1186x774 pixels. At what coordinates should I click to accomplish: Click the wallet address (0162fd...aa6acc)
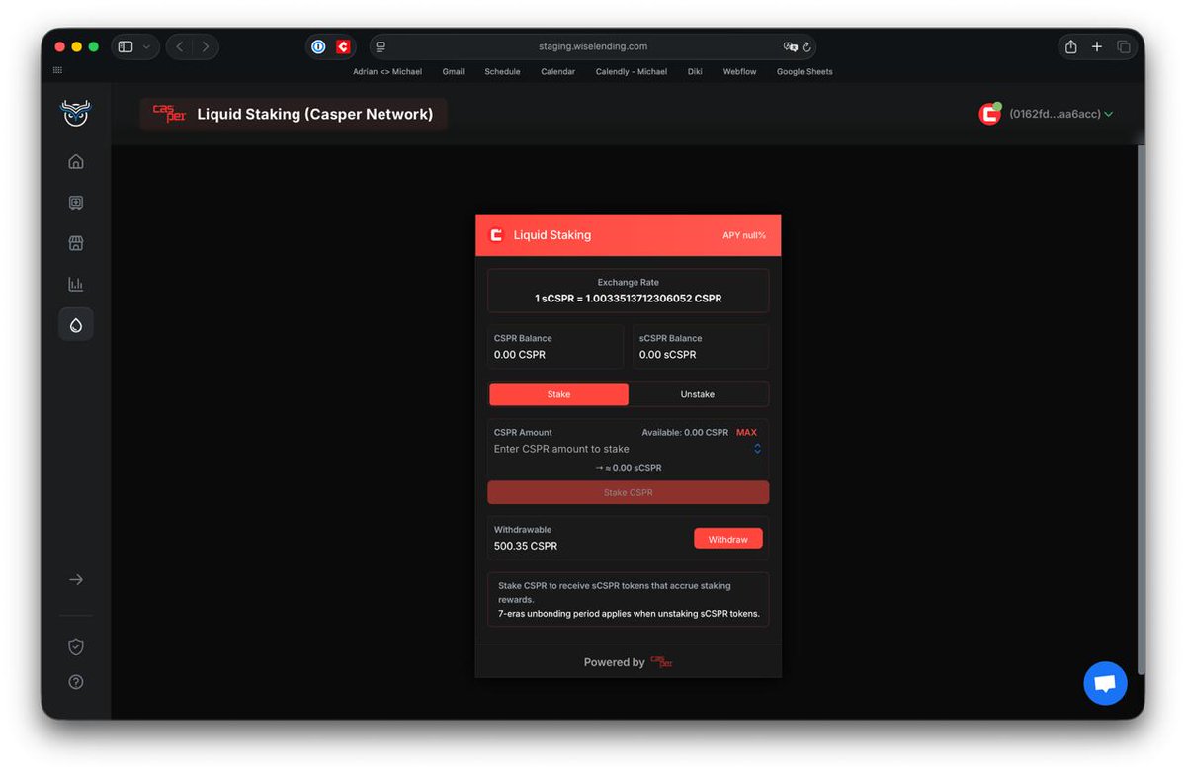click(1055, 114)
